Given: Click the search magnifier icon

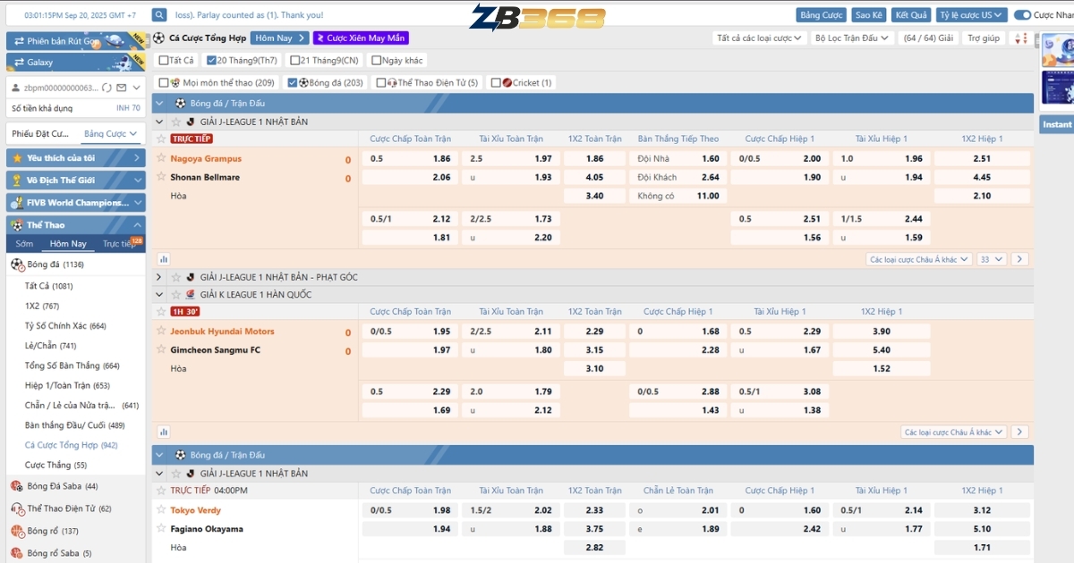Looking at the screenshot, I should click(159, 15).
